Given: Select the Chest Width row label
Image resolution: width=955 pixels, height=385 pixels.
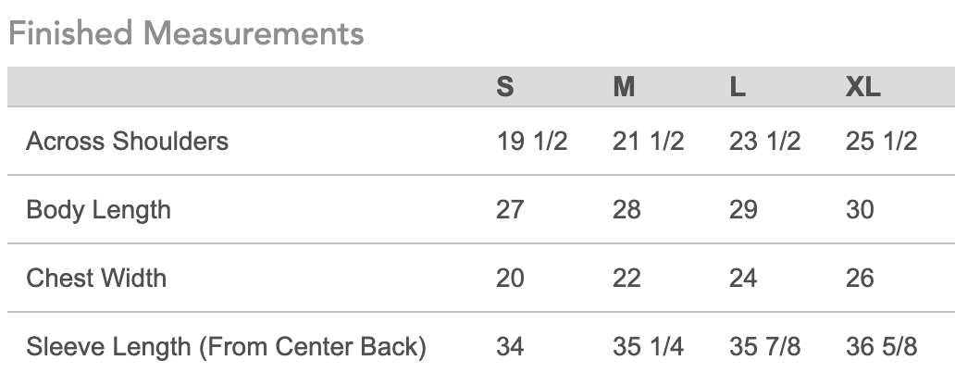Looking at the screenshot, I should (x=96, y=279).
